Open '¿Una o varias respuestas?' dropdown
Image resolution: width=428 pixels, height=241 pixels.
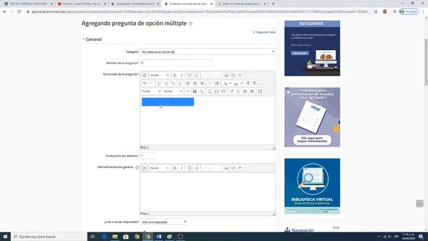pos(163,222)
